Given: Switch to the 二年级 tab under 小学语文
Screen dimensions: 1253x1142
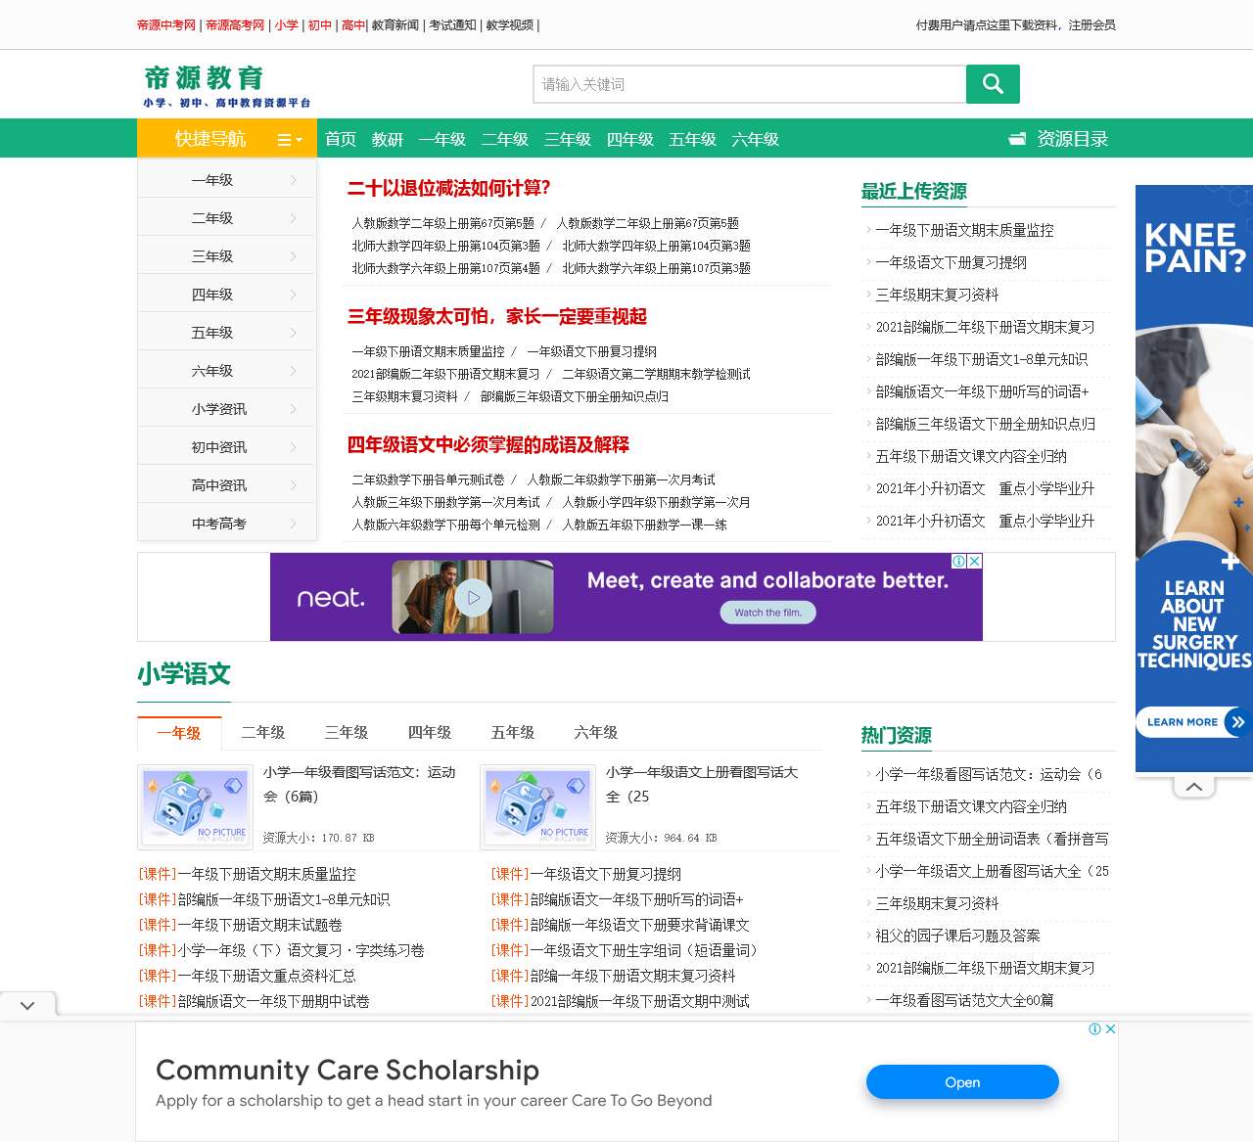Looking at the screenshot, I should 263,732.
